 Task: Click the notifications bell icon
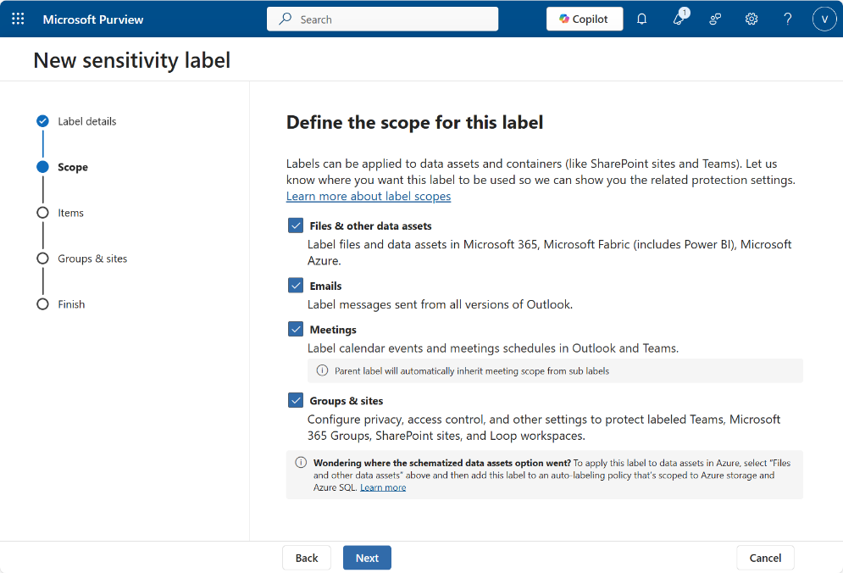[x=642, y=19]
